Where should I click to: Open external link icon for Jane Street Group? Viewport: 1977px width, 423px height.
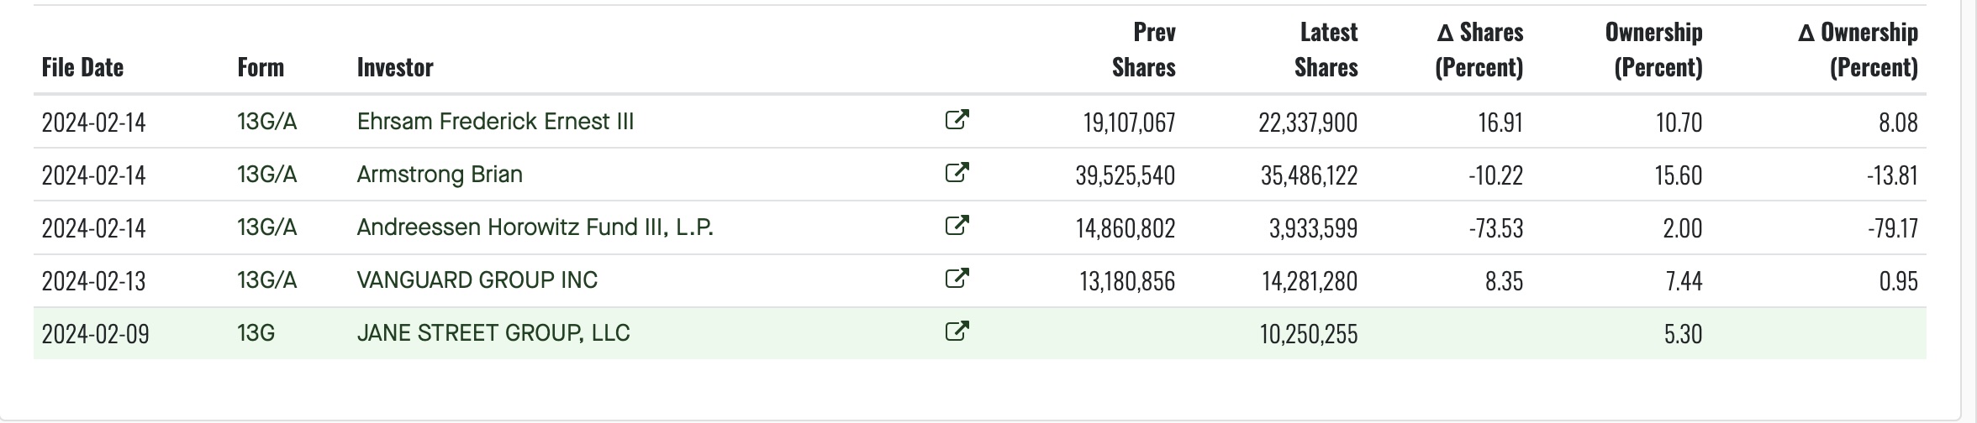point(957,332)
